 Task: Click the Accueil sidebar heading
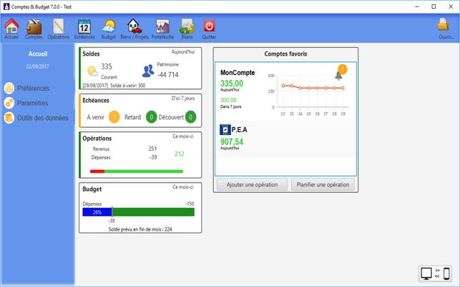pos(38,54)
